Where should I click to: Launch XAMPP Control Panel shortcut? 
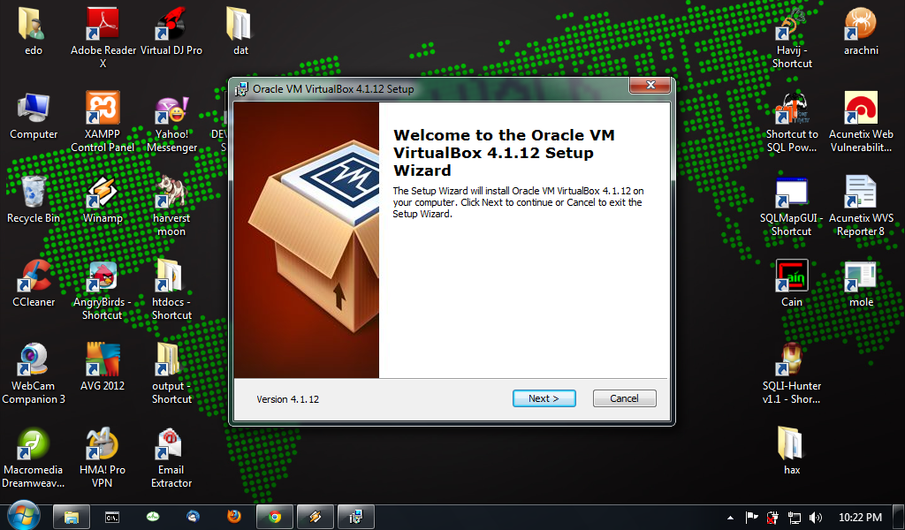coord(103,122)
